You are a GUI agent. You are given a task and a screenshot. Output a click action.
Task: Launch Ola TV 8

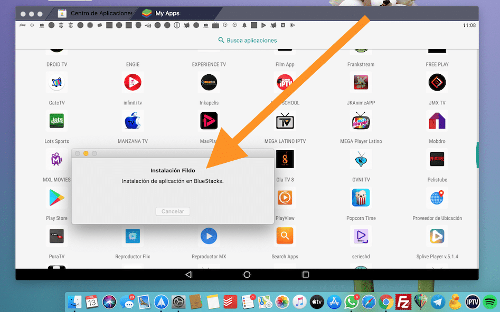click(285, 159)
